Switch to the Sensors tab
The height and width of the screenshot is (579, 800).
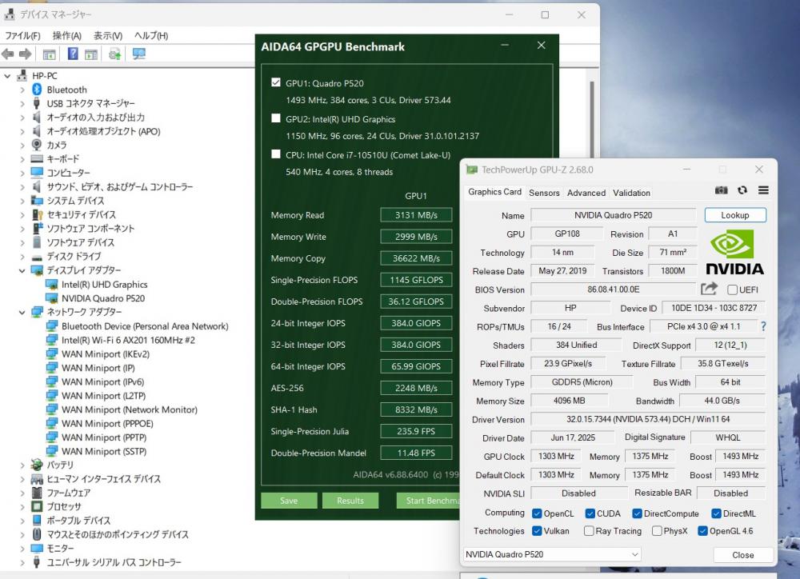(x=544, y=193)
